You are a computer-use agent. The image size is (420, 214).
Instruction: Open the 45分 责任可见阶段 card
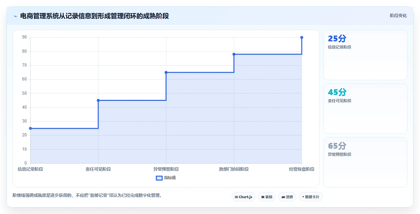(x=365, y=109)
